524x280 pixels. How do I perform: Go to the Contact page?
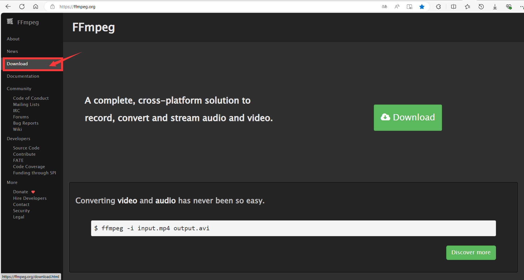[21, 205]
